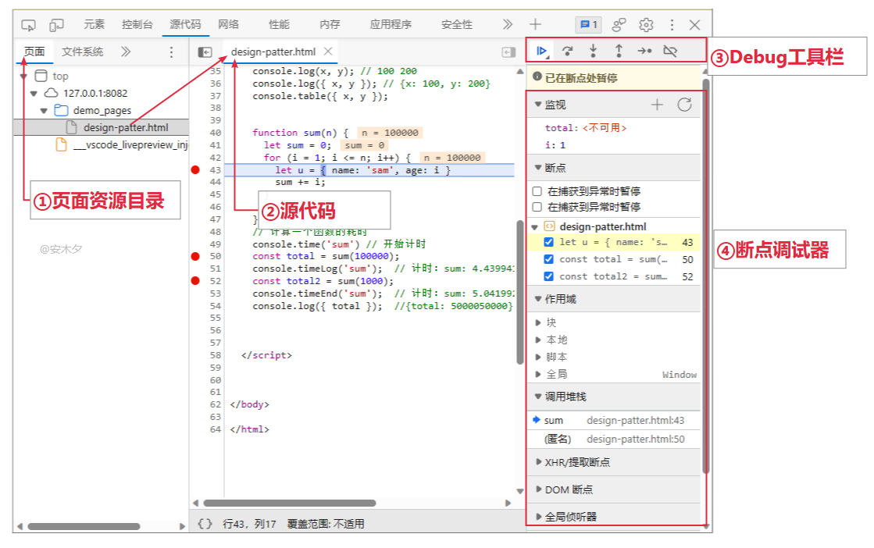Enable first 在捕获到异常时暂停 checkbox
This screenshot has width=874, height=548.
click(537, 190)
